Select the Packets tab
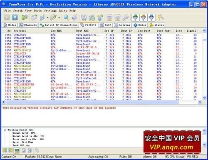Viewport: 208px width, 160px height. pos(89,25)
